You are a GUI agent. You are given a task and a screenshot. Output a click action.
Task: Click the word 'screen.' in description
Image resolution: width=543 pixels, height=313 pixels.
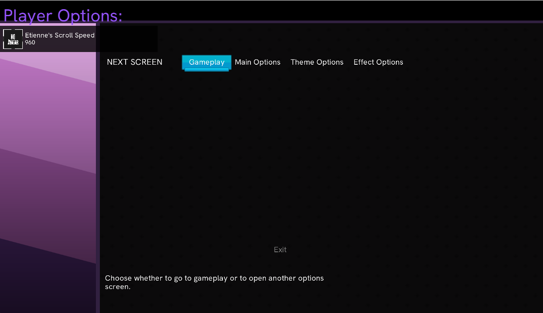point(117,287)
